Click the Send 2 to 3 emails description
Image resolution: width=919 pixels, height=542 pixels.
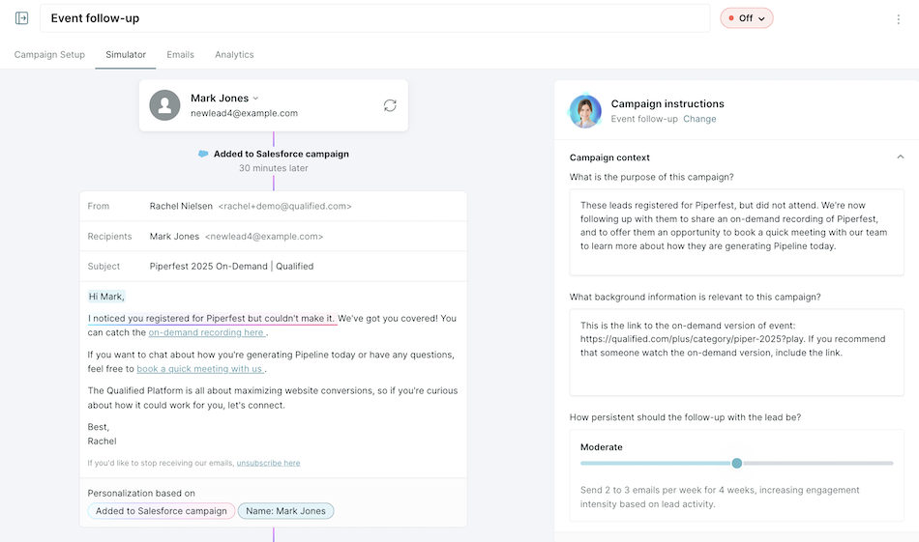point(720,497)
